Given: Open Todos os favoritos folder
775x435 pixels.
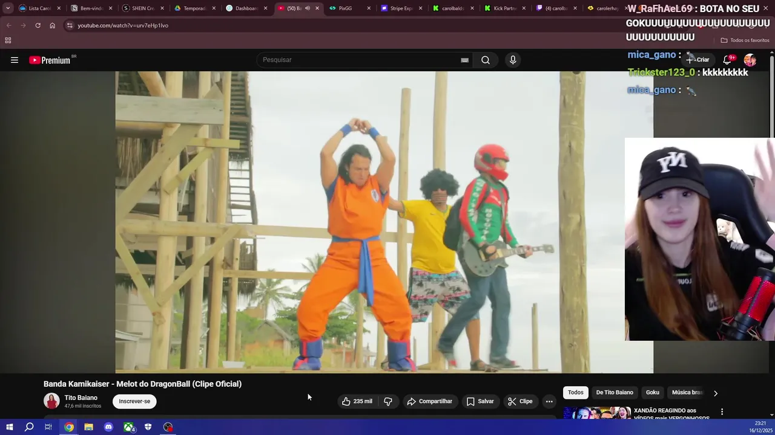Looking at the screenshot, I should [745, 40].
